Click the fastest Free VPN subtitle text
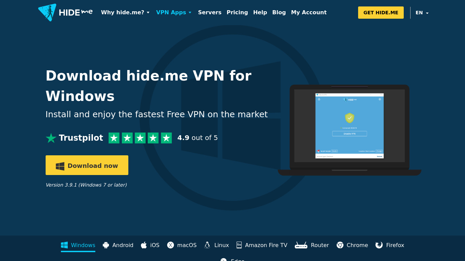The image size is (465, 261). pyautogui.click(x=157, y=115)
